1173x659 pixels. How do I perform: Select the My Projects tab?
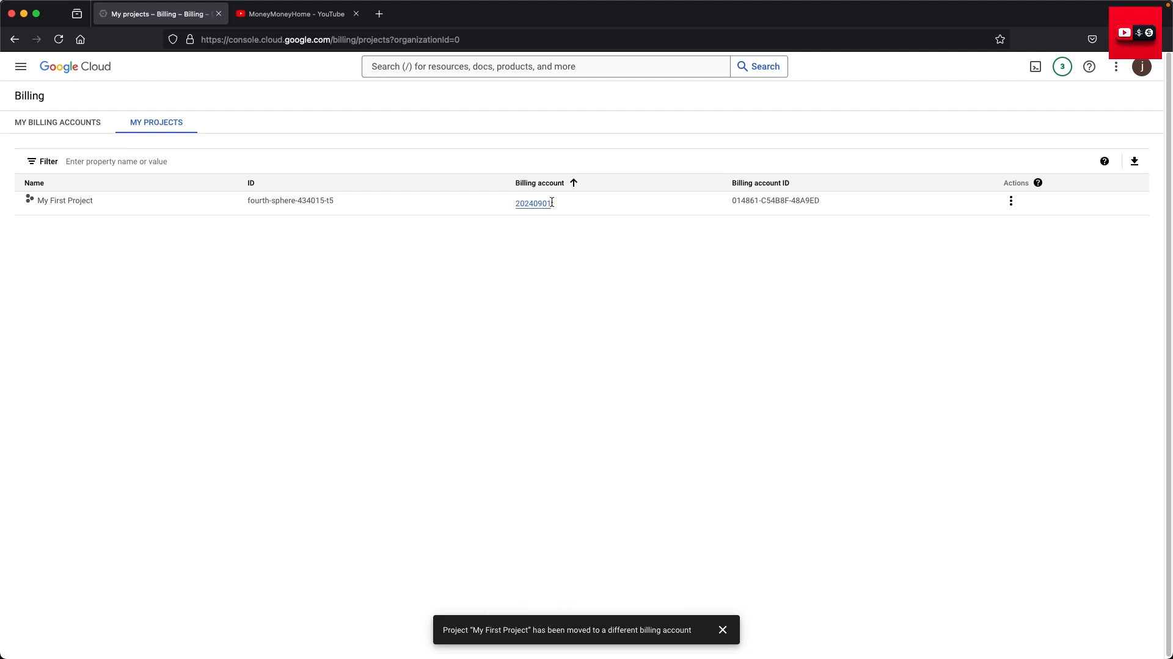156,122
